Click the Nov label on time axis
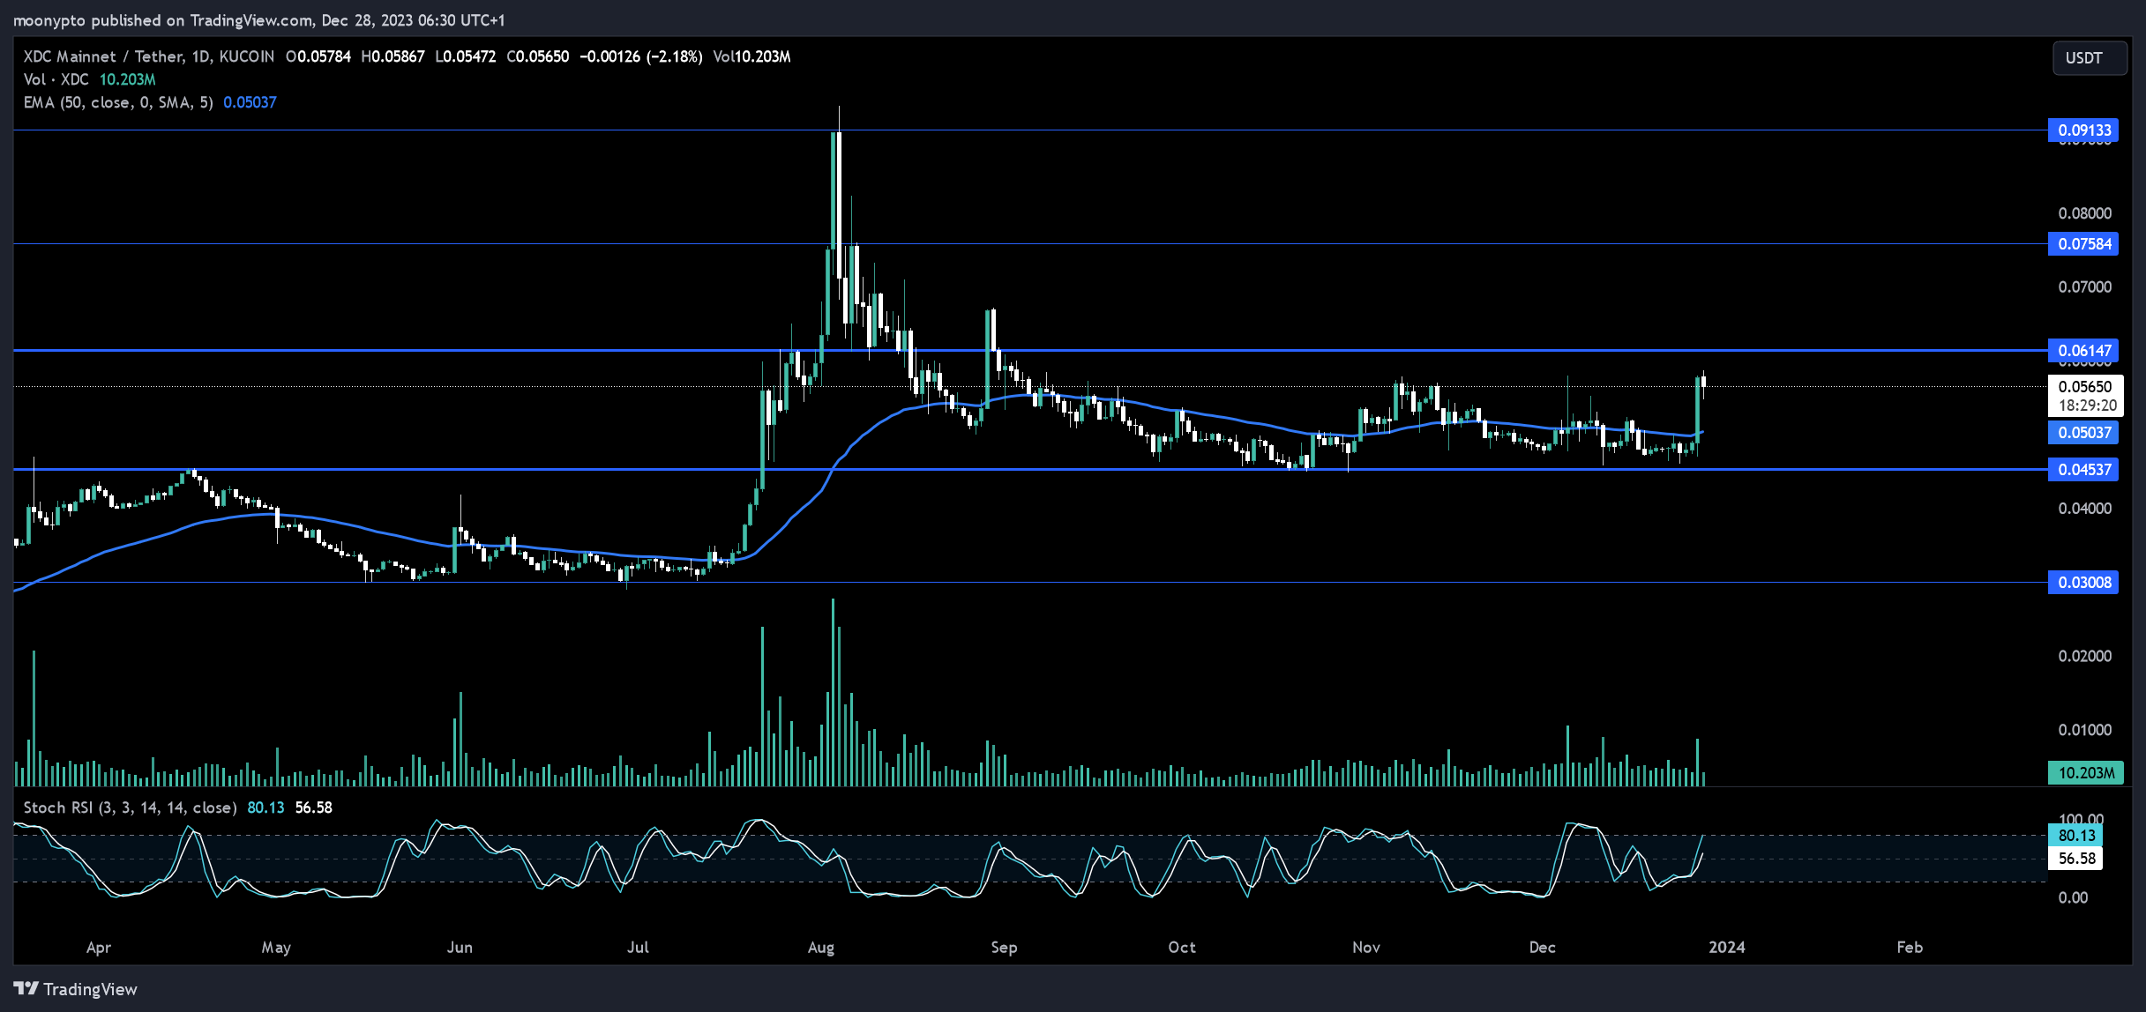This screenshot has height=1012, width=2146. click(1366, 948)
